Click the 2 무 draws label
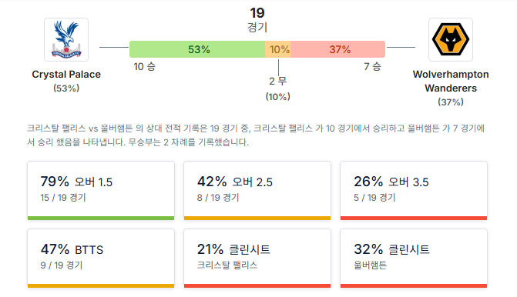Image resolution: width=517 pixels, height=297 pixels. click(278, 81)
